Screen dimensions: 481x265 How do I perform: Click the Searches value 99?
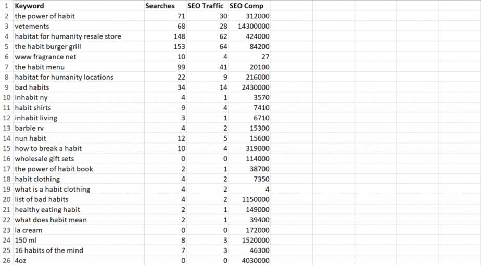(166, 67)
